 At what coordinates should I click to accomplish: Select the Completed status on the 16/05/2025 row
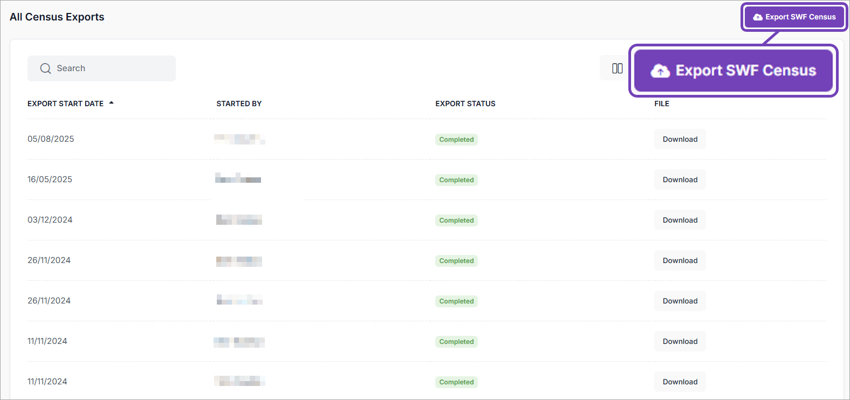[x=456, y=180]
